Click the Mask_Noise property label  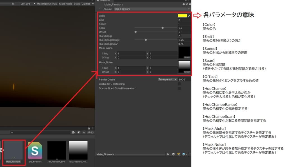(106, 62)
